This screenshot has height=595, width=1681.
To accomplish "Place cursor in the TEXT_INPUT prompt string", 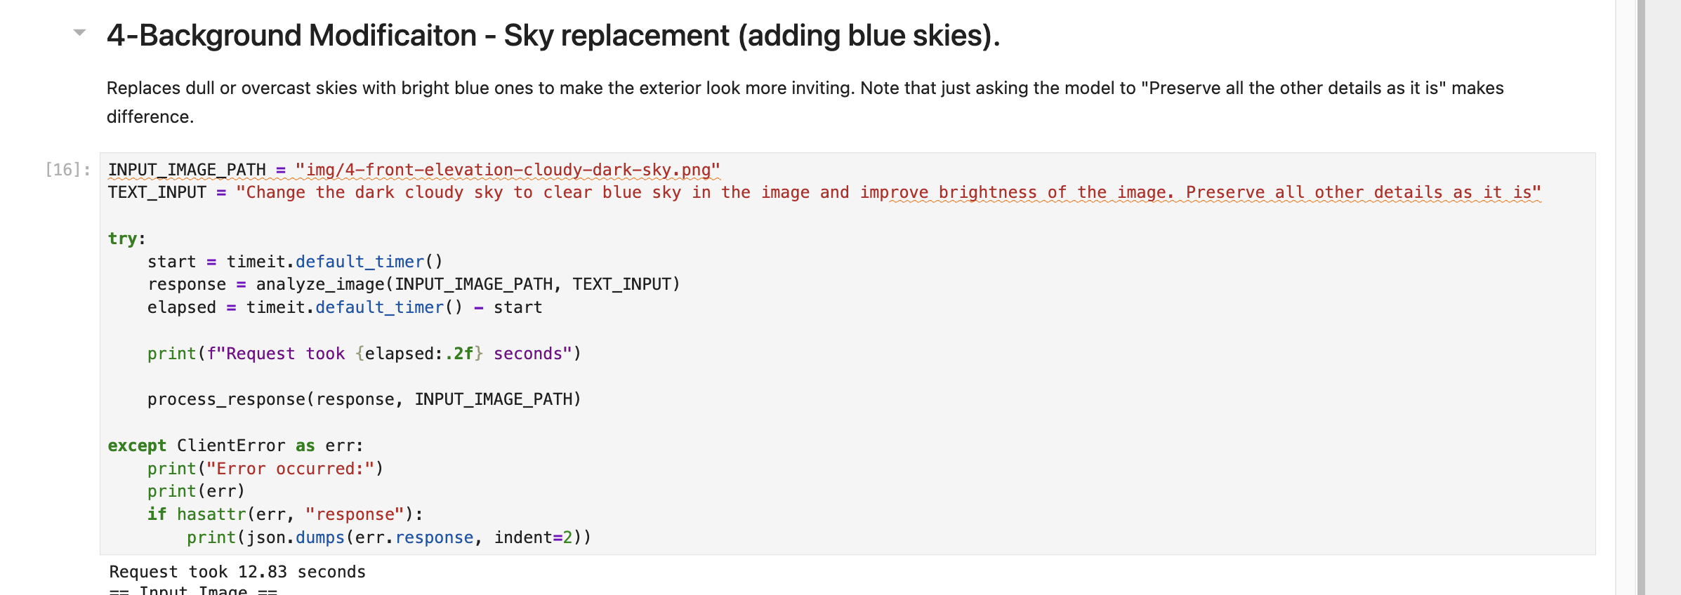I will 888,193.
